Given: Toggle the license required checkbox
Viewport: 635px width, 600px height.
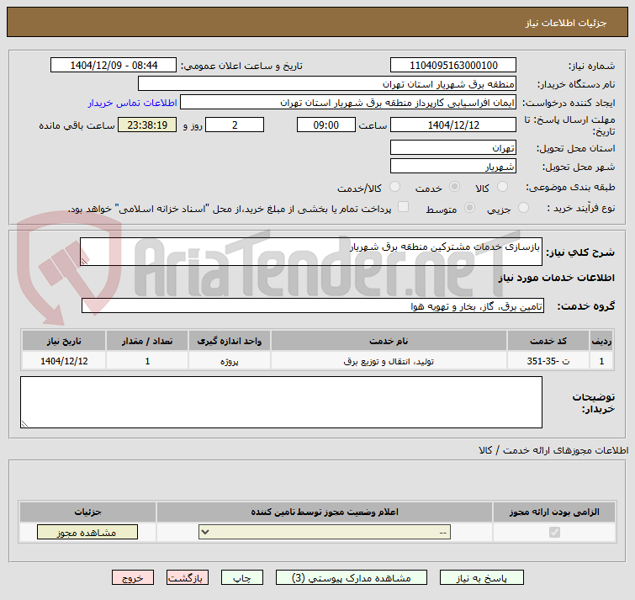Looking at the screenshot, I should (x=554, y=532).
